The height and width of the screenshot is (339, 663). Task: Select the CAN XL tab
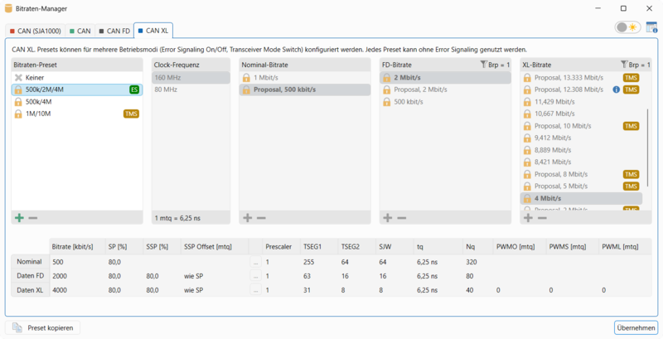tap(153, 31)
